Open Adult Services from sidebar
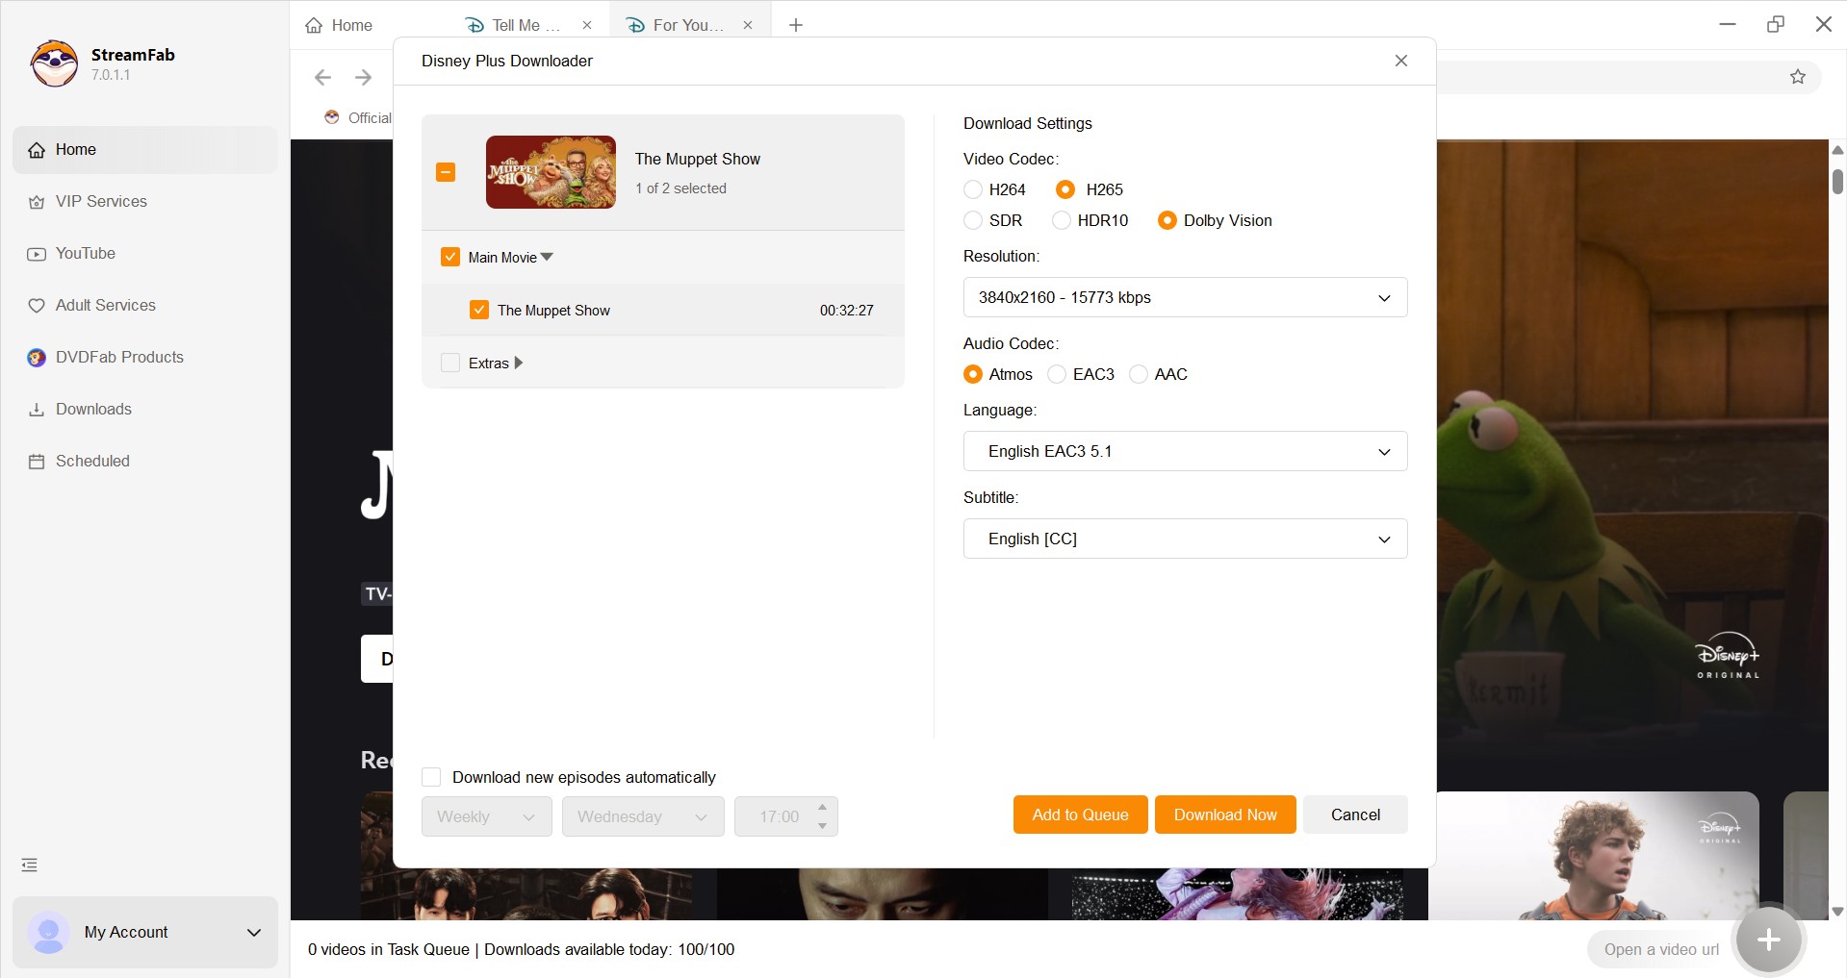This screenshot has width=1847, height=978. click(105, 305)
